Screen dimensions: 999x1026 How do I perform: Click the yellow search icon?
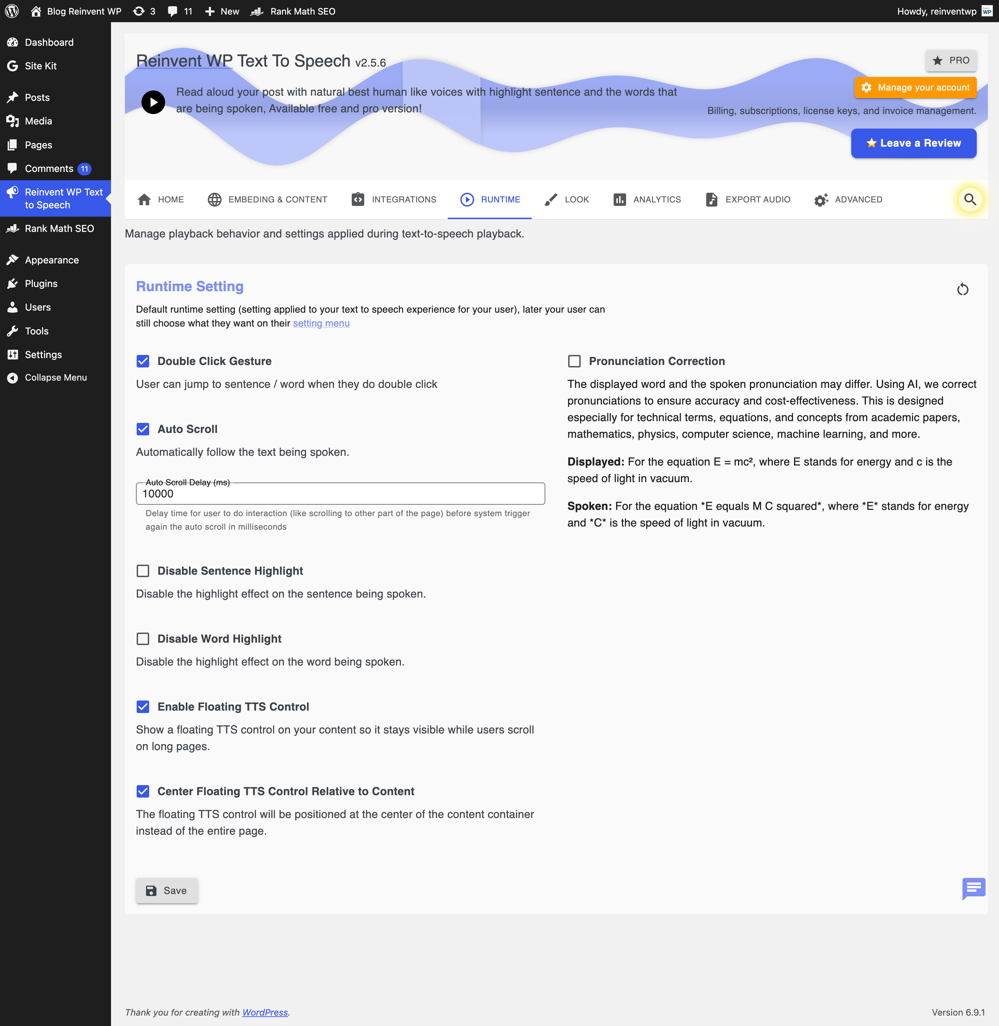[x=970, y=200]
